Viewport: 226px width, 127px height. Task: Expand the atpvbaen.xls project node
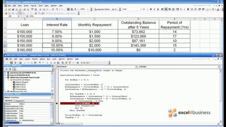pos(6,73)
